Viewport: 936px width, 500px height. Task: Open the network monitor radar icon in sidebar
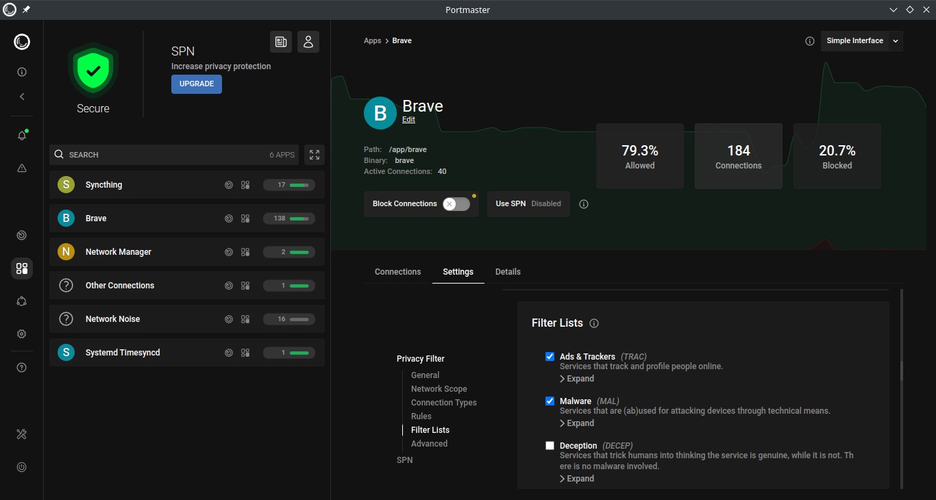click(x=22, y=236)
